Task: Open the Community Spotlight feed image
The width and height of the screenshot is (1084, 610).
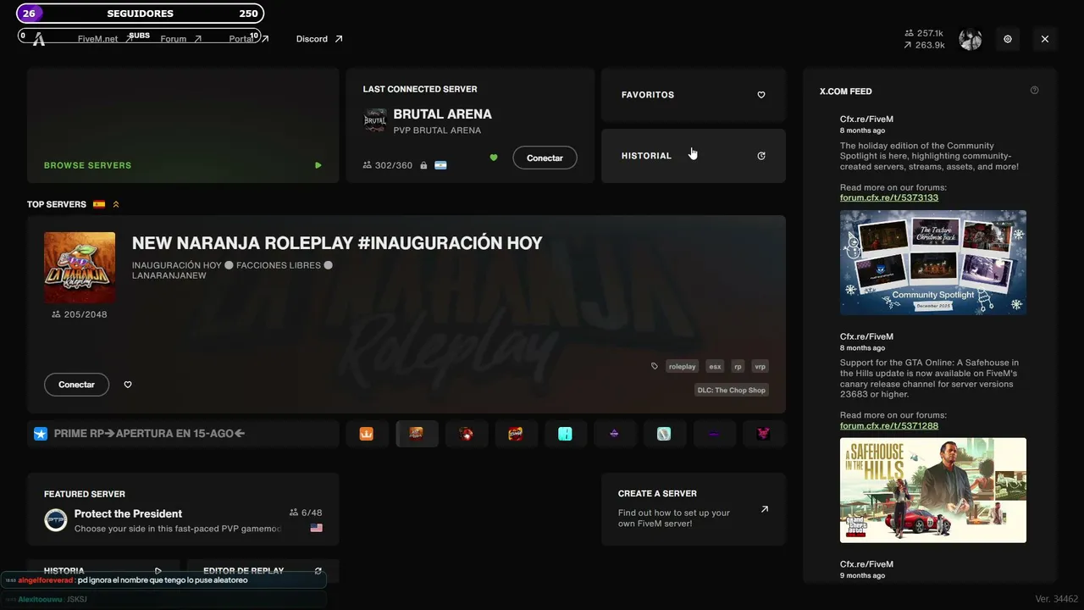Action: (933, 263)
